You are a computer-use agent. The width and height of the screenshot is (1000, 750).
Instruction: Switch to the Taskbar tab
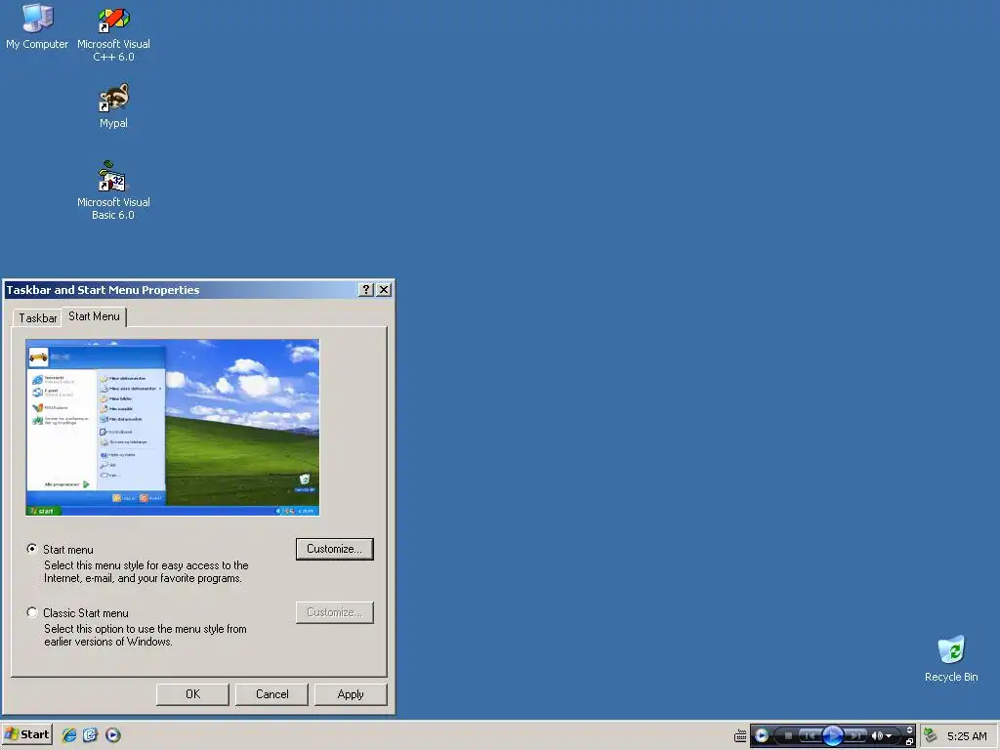point(37,317)
